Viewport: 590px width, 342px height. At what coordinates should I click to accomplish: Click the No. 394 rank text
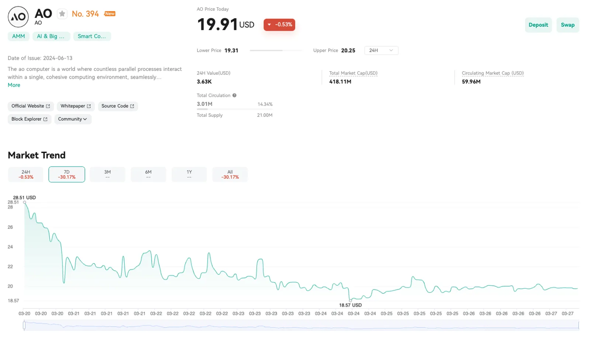point(85,14)
